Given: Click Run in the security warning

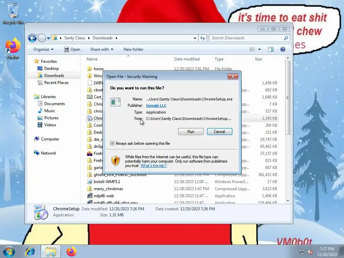Looking at the screenshot, I should tap(191, 132).
